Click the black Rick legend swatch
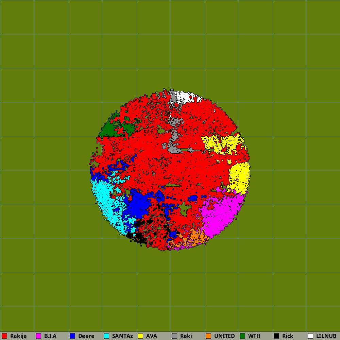 click(x=276, y=336)
